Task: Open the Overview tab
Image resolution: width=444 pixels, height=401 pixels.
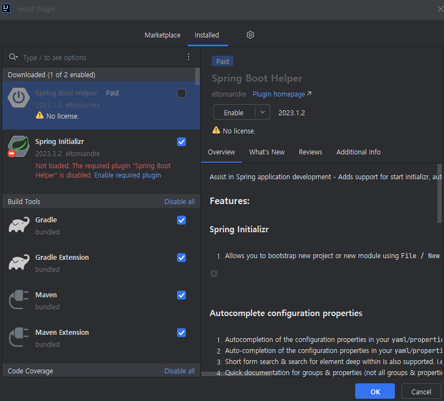Action: pyautogui.click(x=221, y=152)
